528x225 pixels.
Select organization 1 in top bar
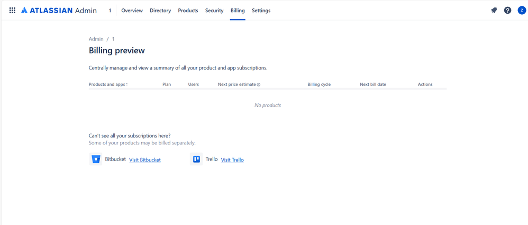(x=110, y=11)
